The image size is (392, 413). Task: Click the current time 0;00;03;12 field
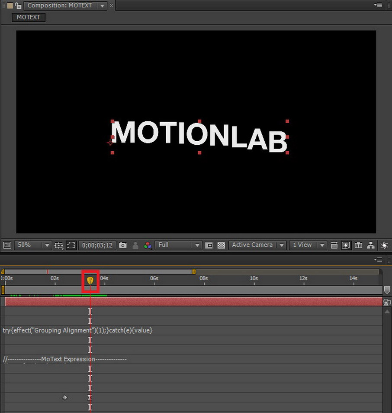click(97, 245)
